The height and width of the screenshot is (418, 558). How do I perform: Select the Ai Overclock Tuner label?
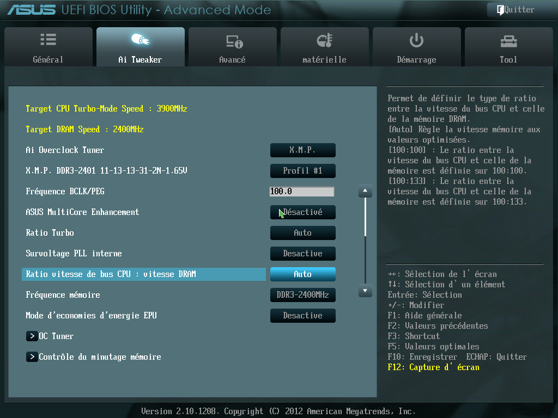(65, 150)
